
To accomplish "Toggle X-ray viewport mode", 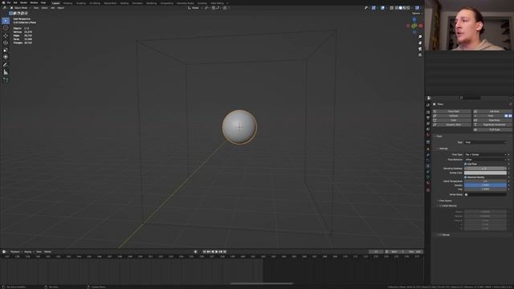I will [x=391, y=8].
